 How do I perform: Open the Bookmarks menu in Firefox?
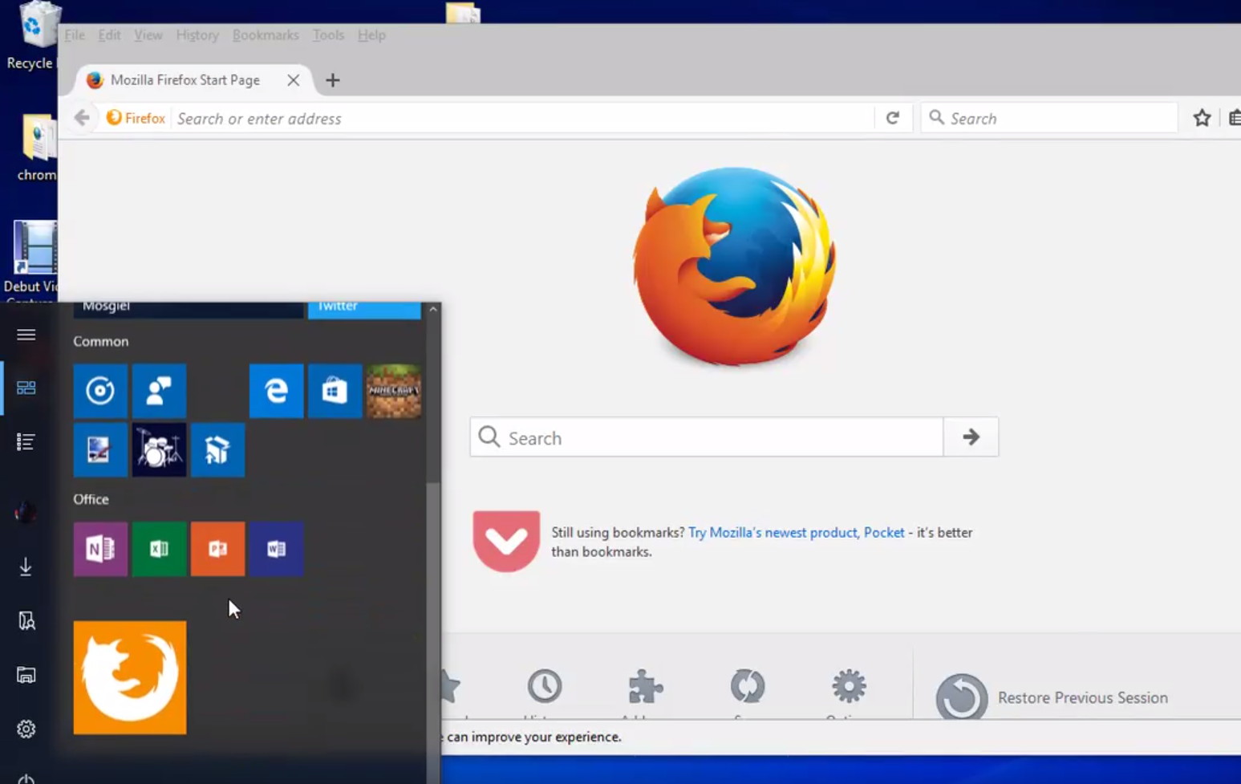pos(266,35)
